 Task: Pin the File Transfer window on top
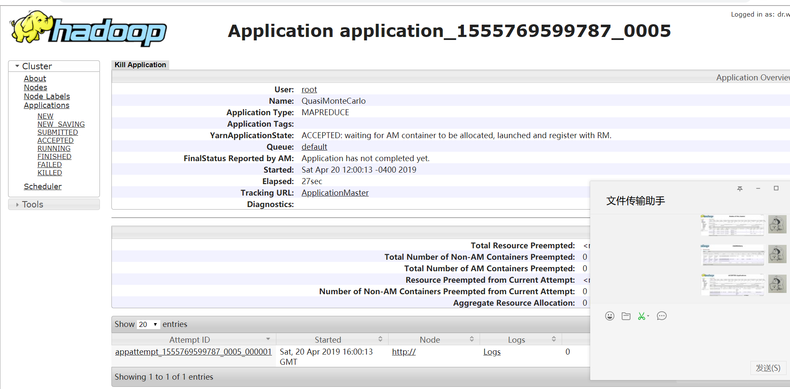click(x=740, y=188)
